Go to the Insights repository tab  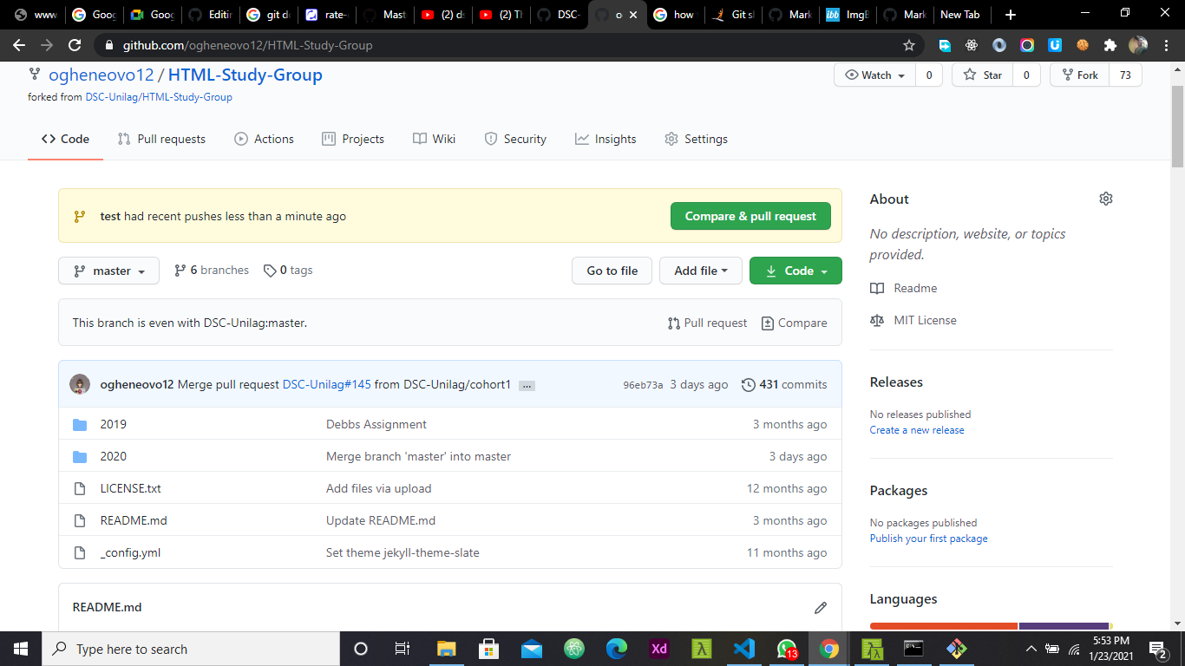[x=606, y=139]
